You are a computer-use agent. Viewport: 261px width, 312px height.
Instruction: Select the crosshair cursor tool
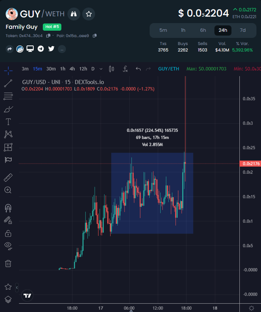pyautogui.click(x=8, y=71)
